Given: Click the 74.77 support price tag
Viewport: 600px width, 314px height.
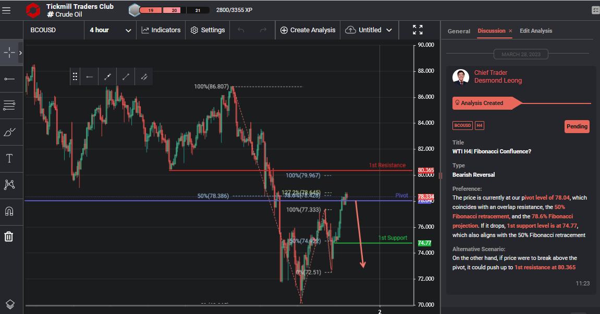Looking at the screenshot, I should (x=424, y=243).
